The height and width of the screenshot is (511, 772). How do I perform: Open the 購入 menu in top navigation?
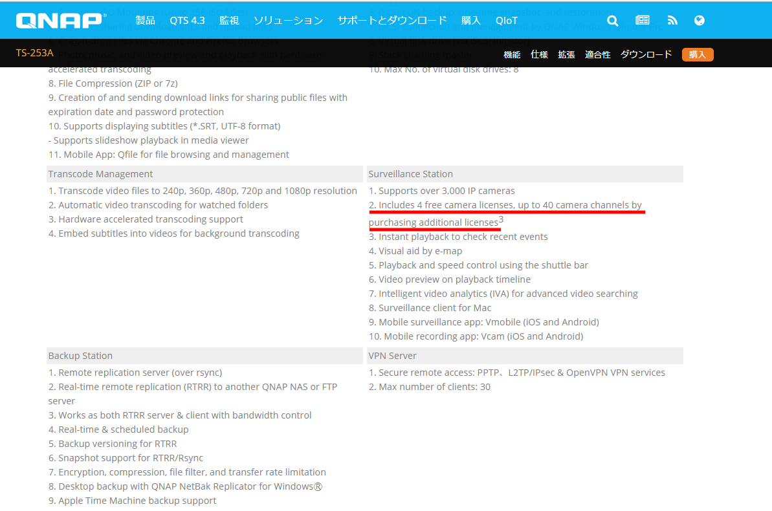(470, 20)
